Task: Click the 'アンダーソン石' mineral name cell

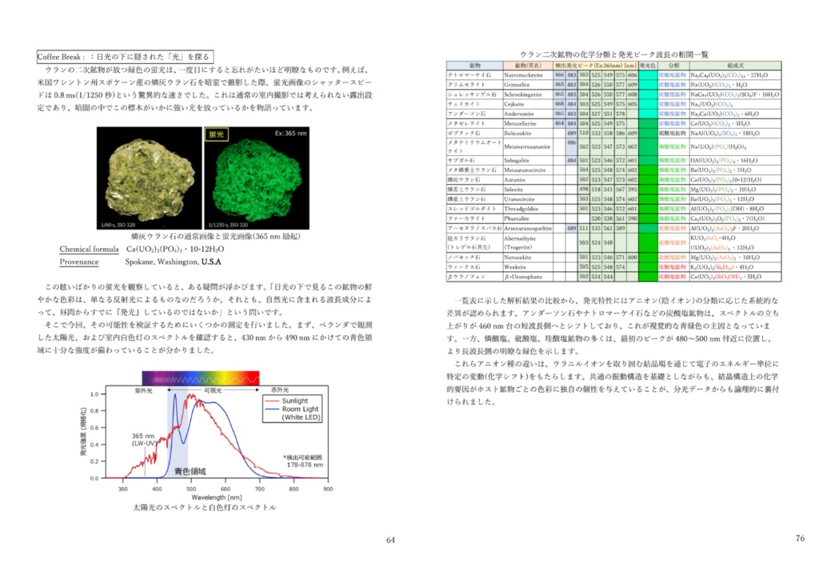Action: pos(474,114)
